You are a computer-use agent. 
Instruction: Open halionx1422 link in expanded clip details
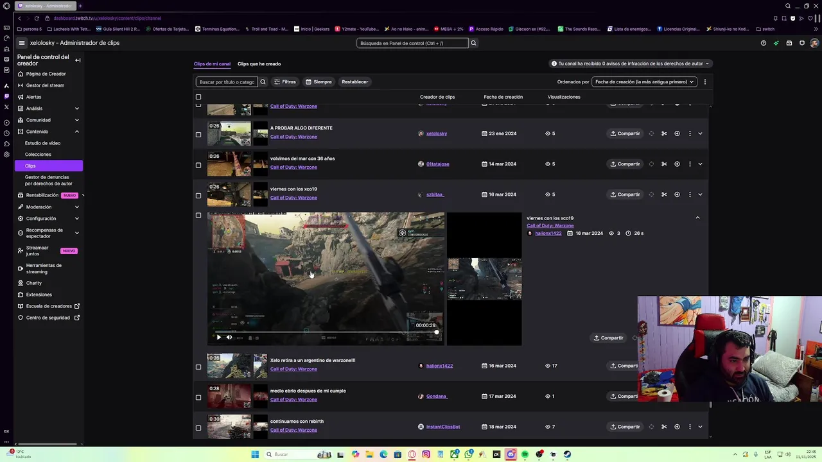click(548, 234)
